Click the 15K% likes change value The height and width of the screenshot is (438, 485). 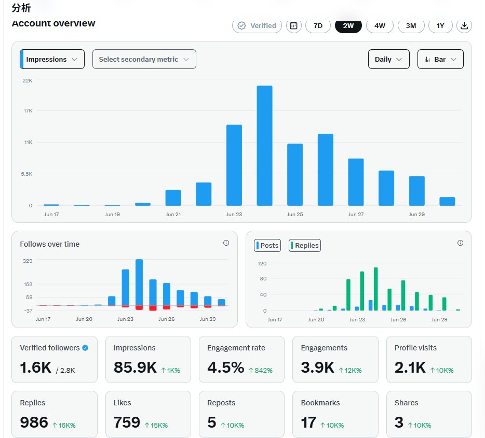pyautogui.click(x=156, y=425)
